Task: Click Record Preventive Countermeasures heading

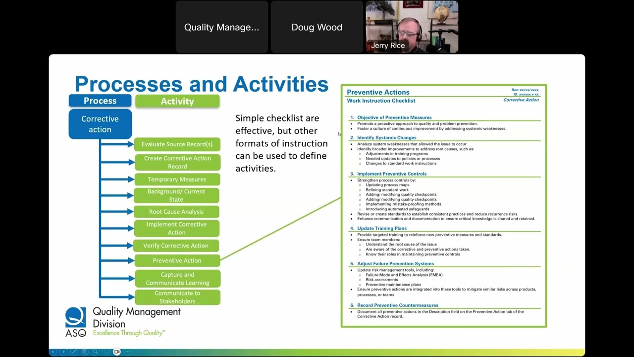Action: (398, 305)
